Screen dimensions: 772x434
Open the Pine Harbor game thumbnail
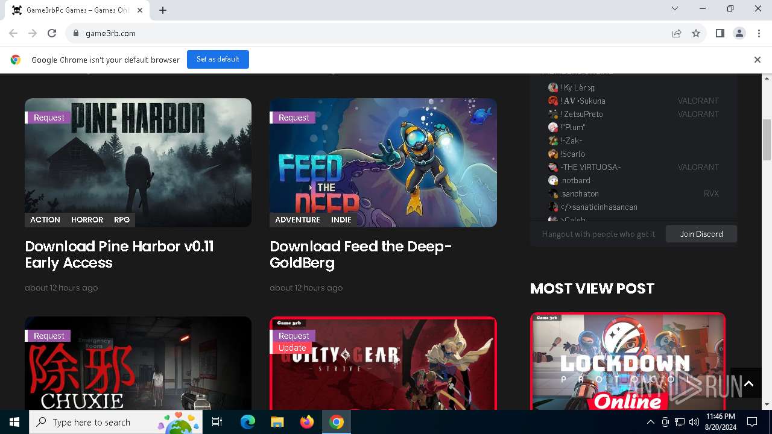(138, 163)
